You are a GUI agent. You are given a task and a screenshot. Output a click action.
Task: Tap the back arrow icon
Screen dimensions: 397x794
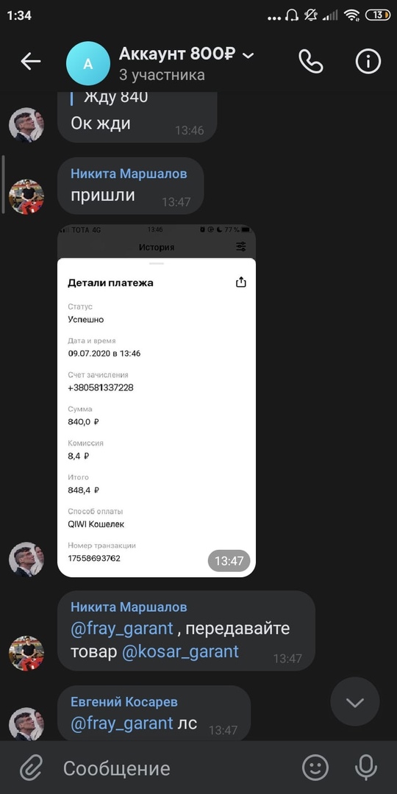click(30, 61)
